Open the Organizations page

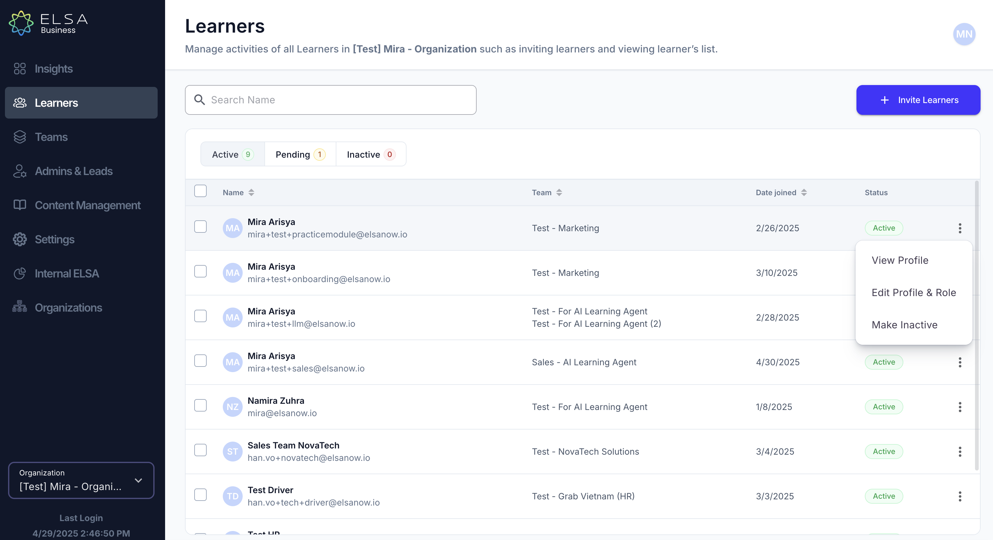(81, 308)
